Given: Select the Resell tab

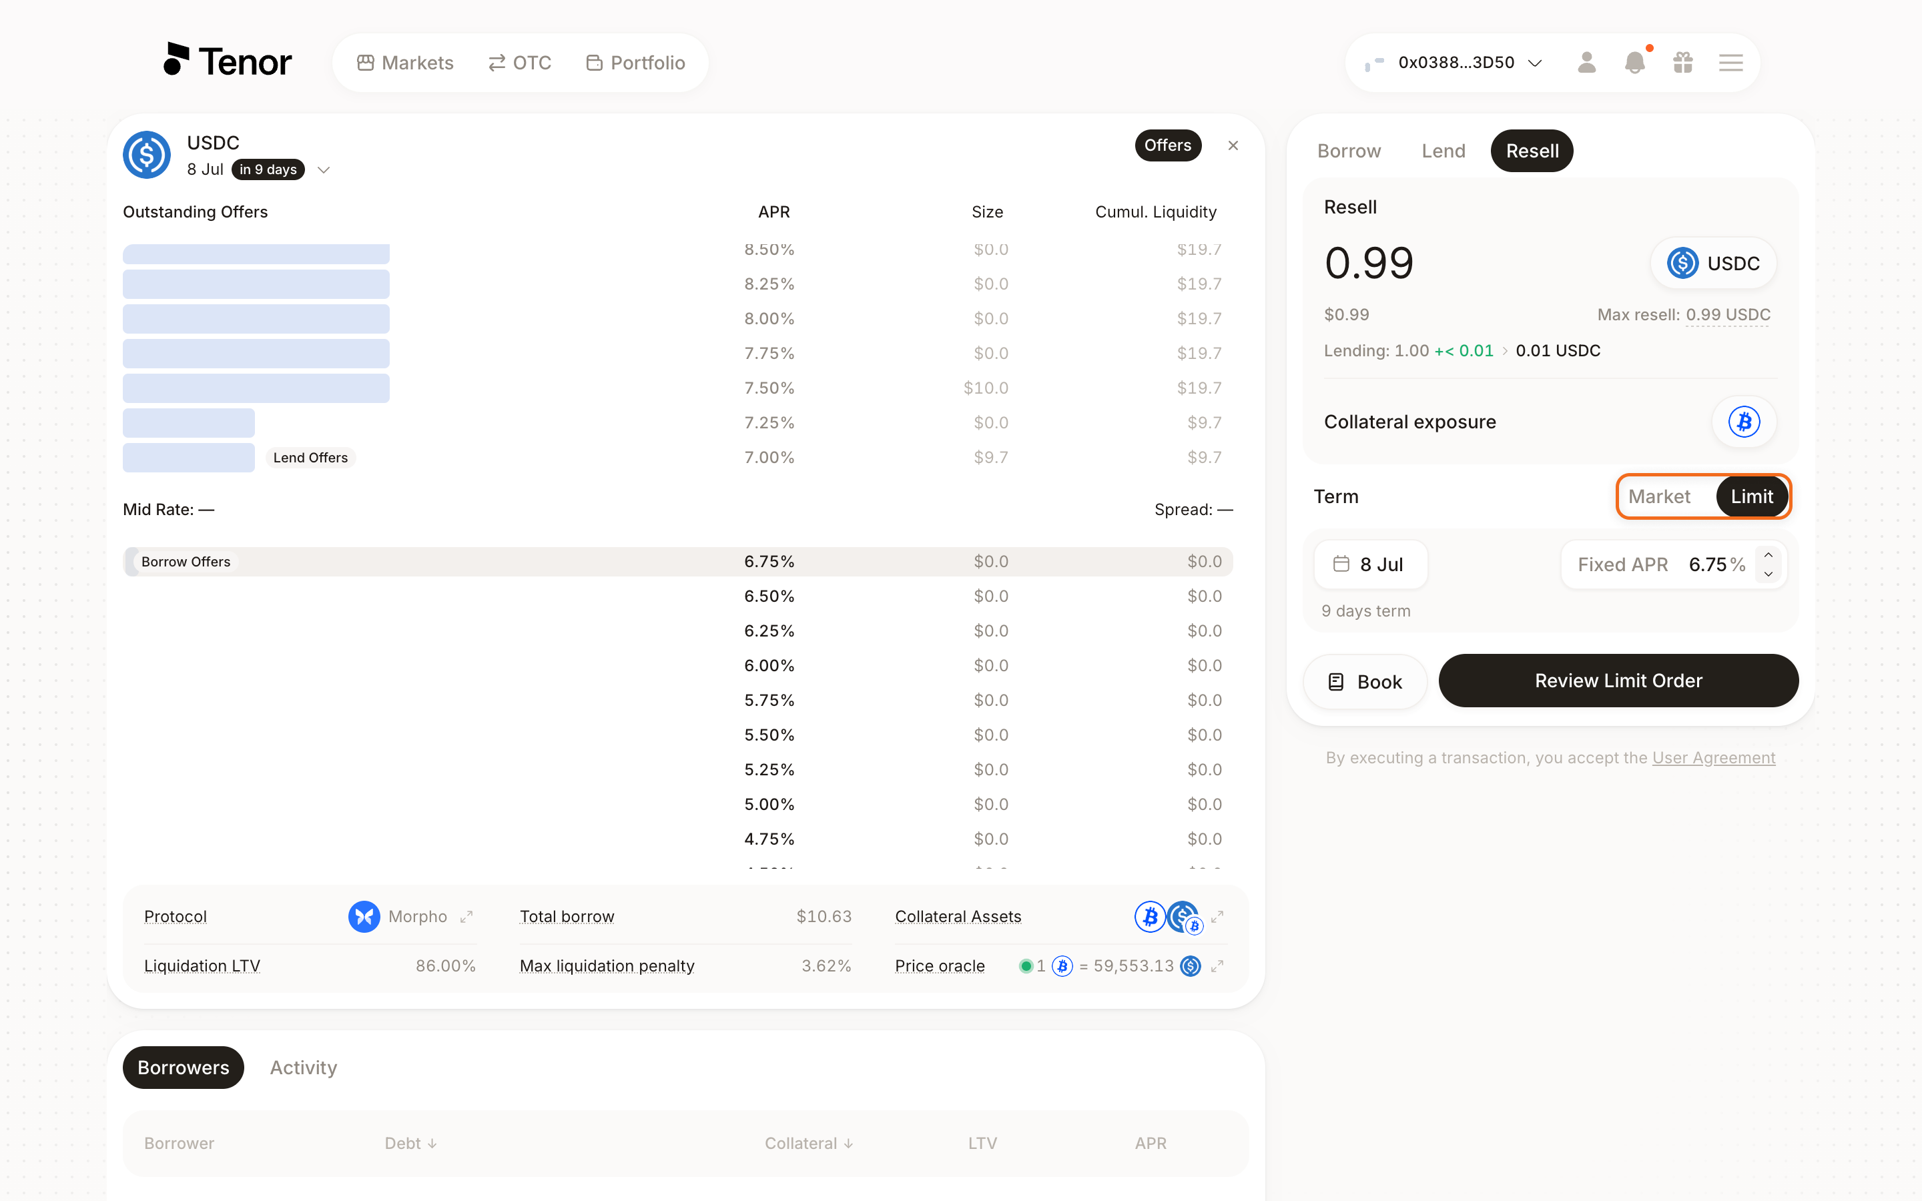Looking at the screenshot, I should pos(1532,151).
